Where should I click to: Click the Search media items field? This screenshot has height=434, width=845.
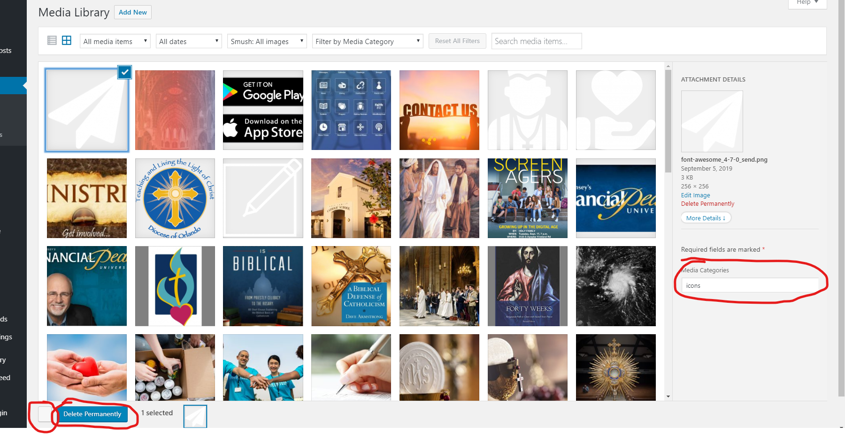click(x=536, y=41)
